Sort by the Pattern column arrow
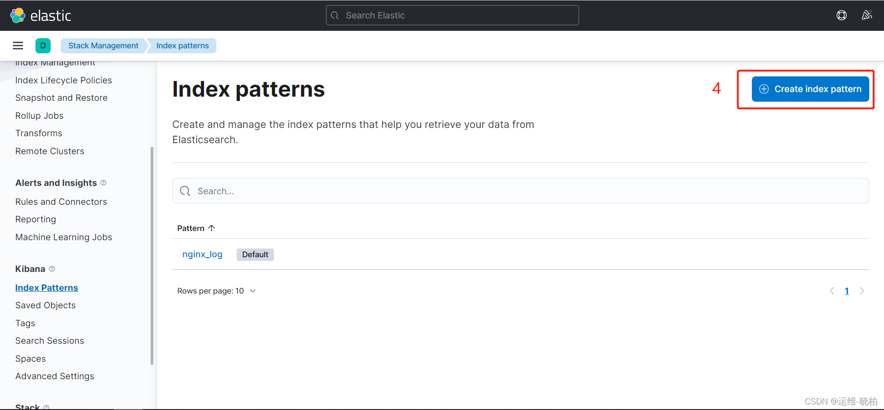Image resolution: width=884 pixels, height=410 pixels. coord(212,228)
